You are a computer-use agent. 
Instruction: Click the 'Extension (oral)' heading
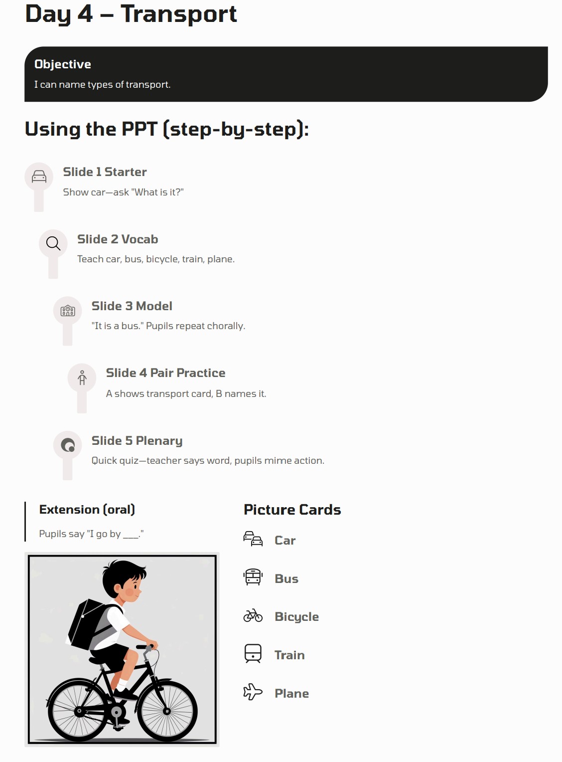click(87, 510)
